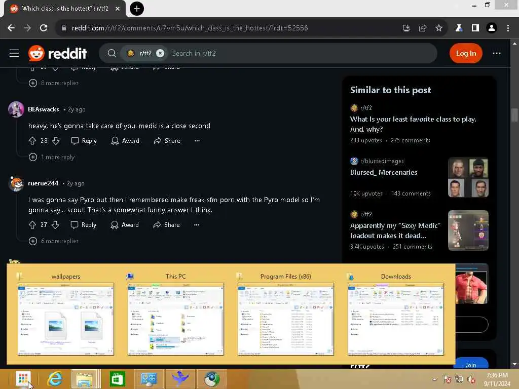This screenshot has width=519, height=389.
Task: Click the Action Center flag tray icon
Action: click(447, 379)
